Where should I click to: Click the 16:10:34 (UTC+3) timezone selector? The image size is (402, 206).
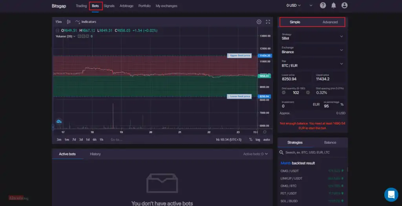click(228, 140)
